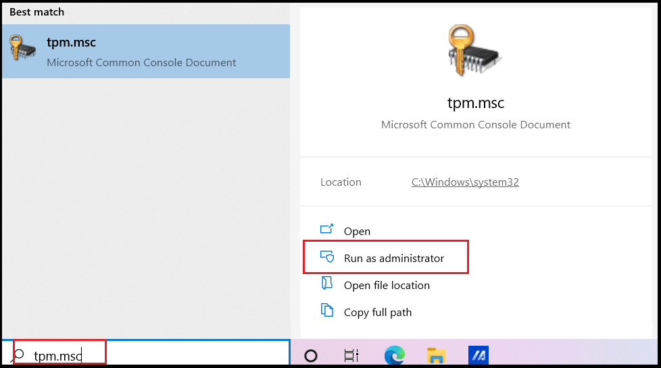Image resolution: width=661 pixels, height=368 pixels.
Task: Click Microsoft Common Console Document under preview title
Action: [x=476, y=125]
